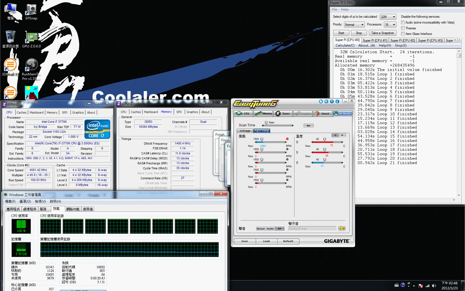Click first fan's red alarm indicator in EasyTune6
Image resolution: width=465 pixels, height=291 pixels.
pos(287,139)
